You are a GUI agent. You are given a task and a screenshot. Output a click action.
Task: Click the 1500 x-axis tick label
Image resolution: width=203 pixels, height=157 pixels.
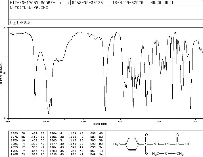pos(121,122)
